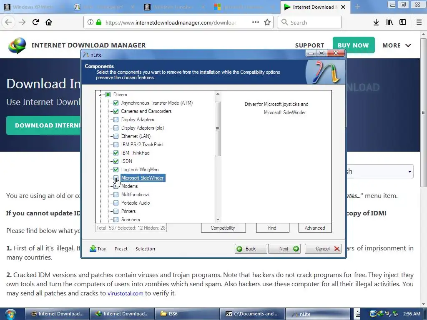Switch to the Microsoft tab in Firefox

[x=244, y=7]
